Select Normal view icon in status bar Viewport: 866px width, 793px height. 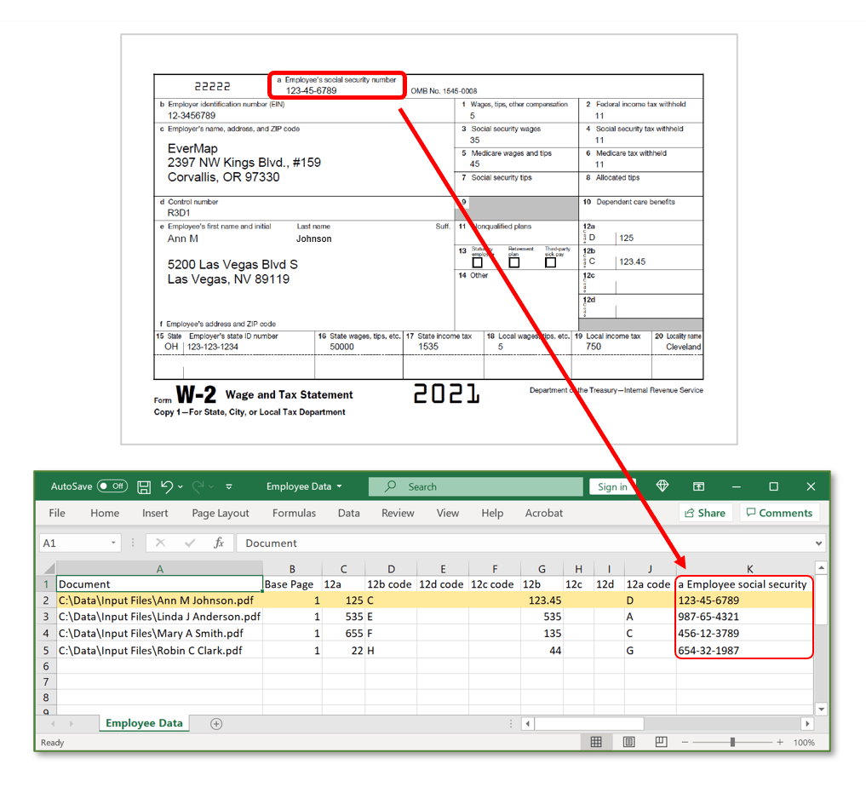coord(596,742)
